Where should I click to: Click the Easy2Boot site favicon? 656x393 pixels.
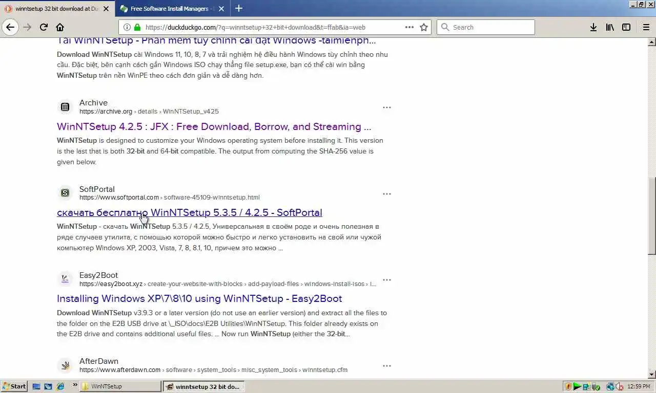point(65,279)
